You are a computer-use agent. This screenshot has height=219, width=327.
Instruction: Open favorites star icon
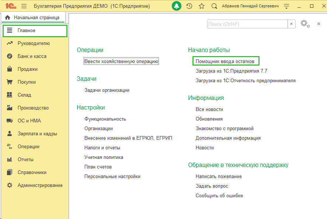(x=201, y=6)
